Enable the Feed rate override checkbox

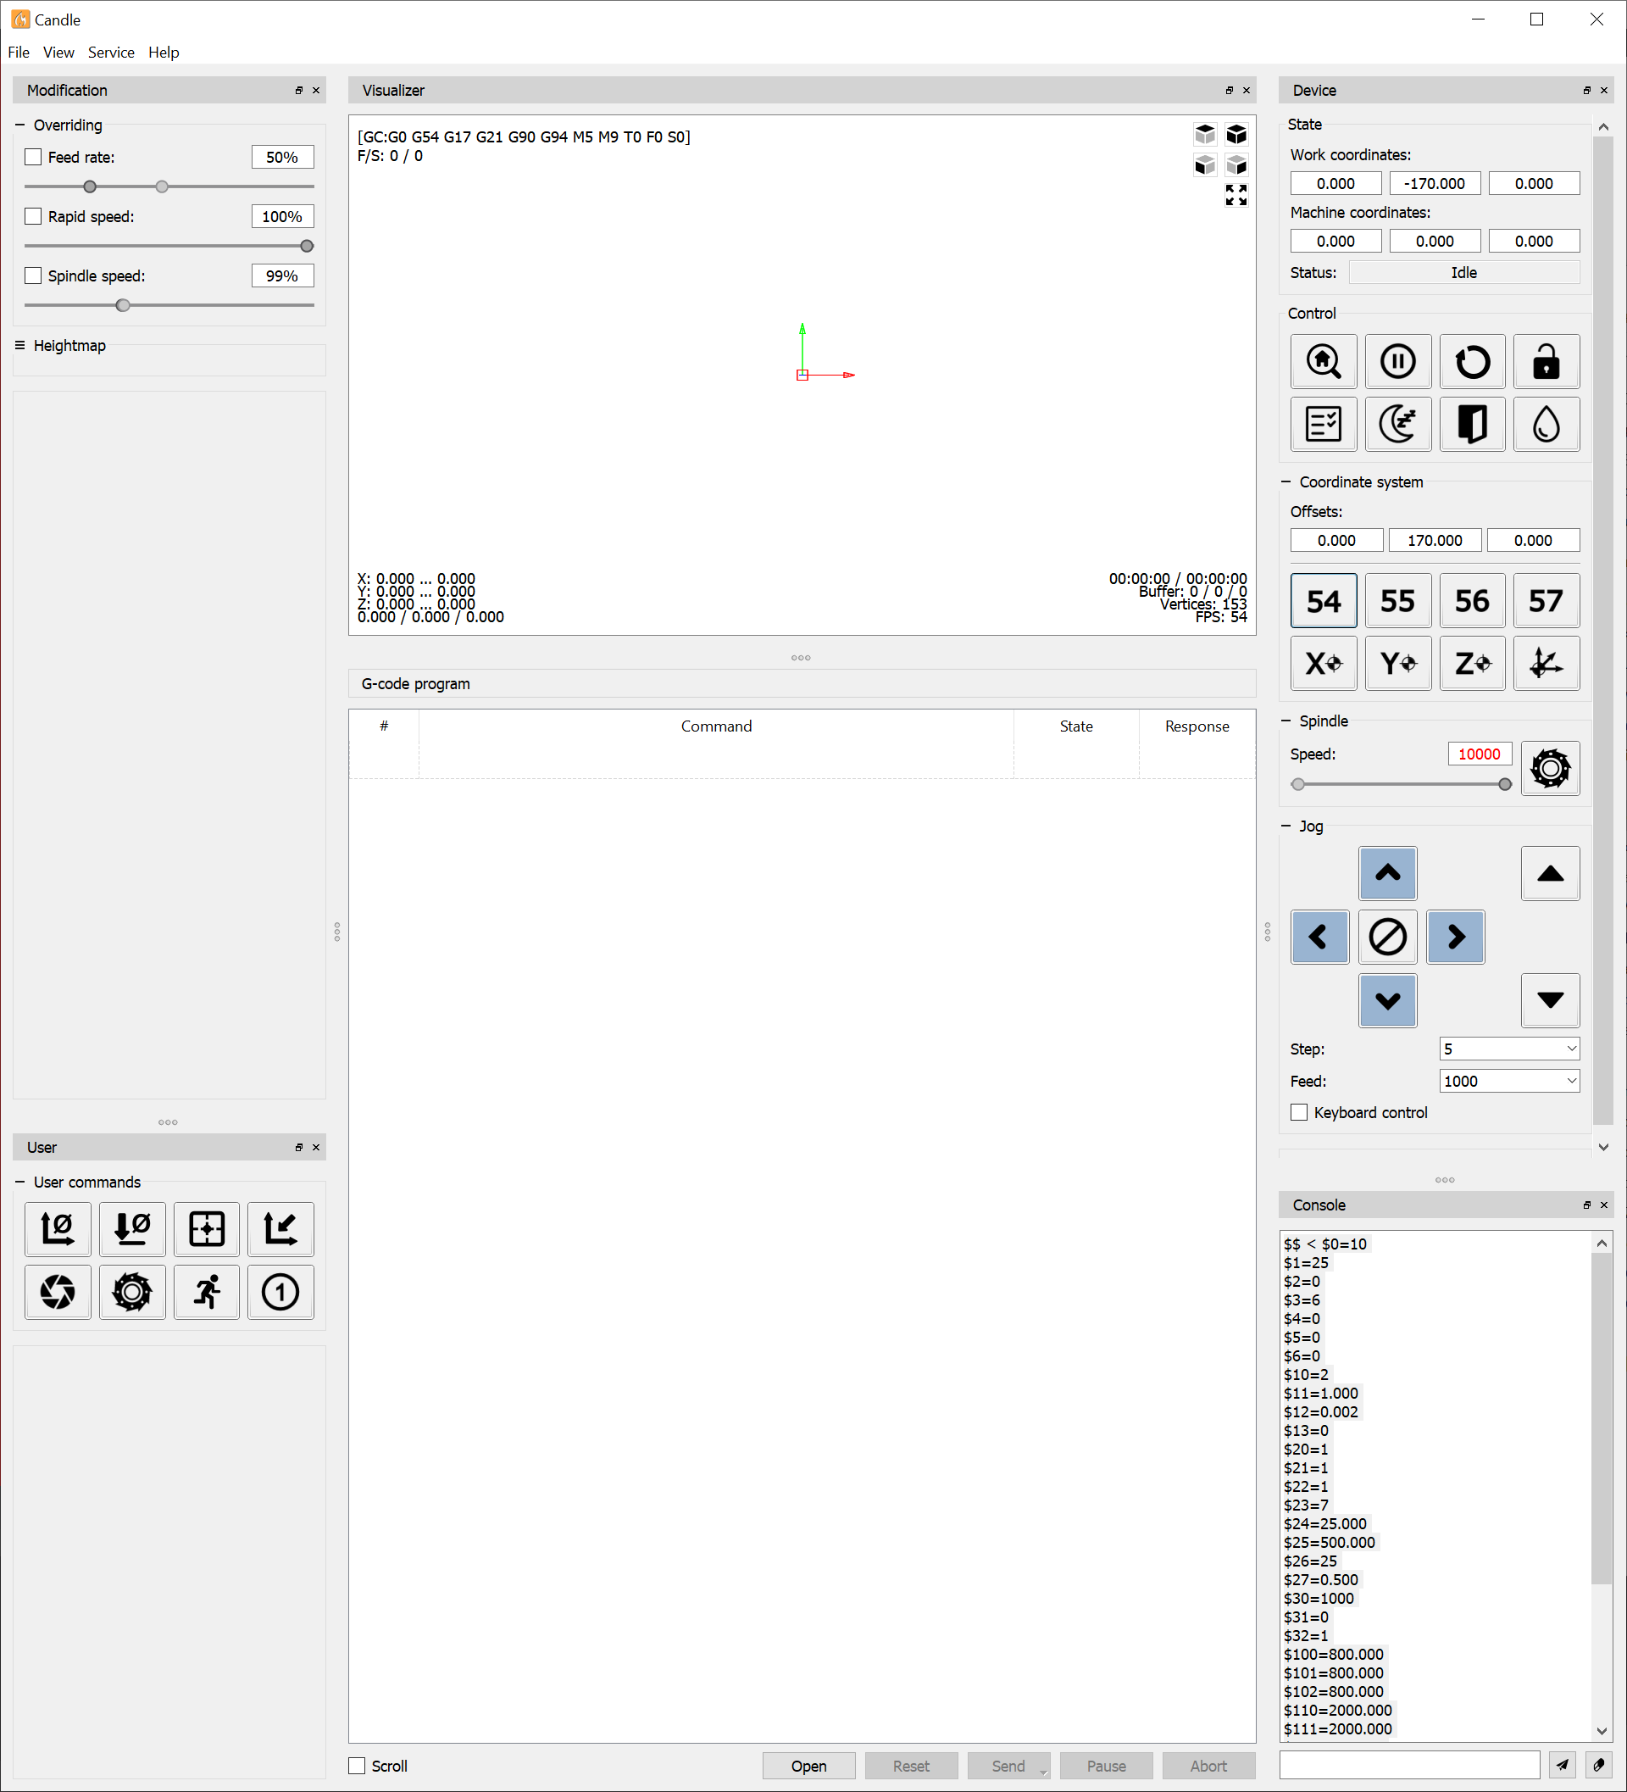point(34,158)
